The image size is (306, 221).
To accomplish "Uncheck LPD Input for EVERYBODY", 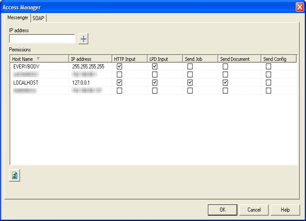I will (155, 67).
